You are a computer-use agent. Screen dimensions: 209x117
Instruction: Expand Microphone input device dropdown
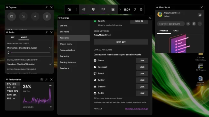(x=50, y=48)
